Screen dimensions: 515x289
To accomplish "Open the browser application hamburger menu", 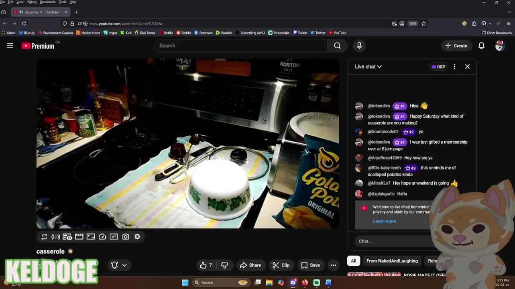I will tap(509, 24).
